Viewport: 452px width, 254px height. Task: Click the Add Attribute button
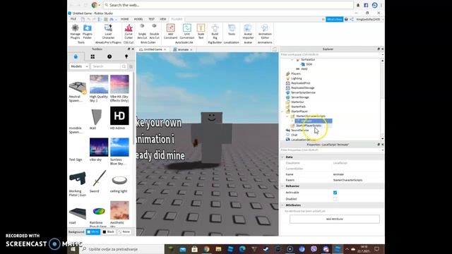334,219
